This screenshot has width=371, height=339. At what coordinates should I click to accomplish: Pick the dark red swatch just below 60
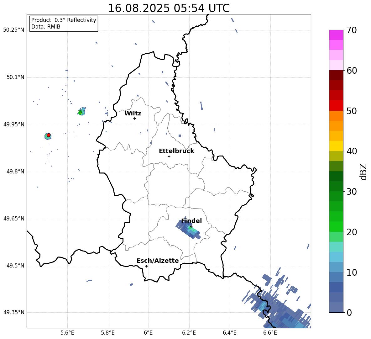336,76
